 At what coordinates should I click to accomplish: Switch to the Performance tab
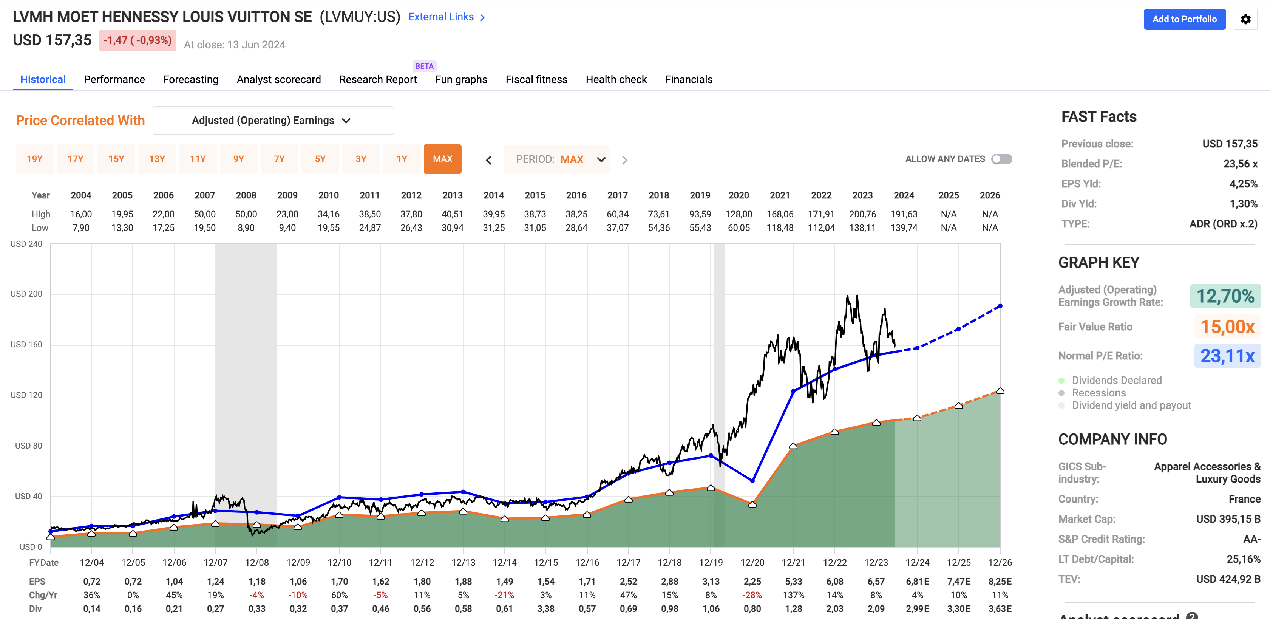pyautogui.click(x=114, y=79)
